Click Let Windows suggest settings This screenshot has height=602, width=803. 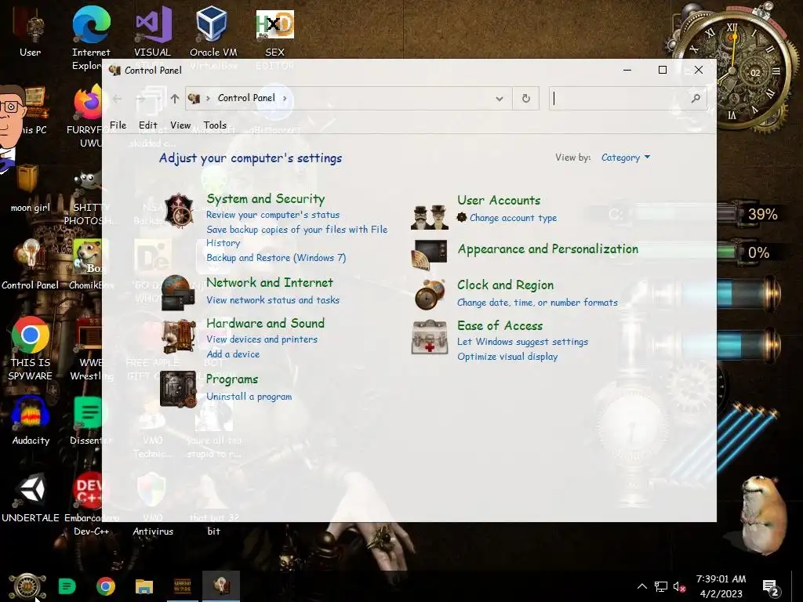(x=522, y=342)
